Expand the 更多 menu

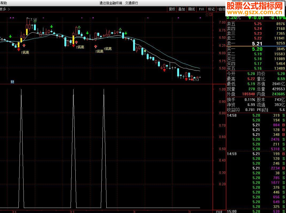pyautogui.click(x=5, y=9)
